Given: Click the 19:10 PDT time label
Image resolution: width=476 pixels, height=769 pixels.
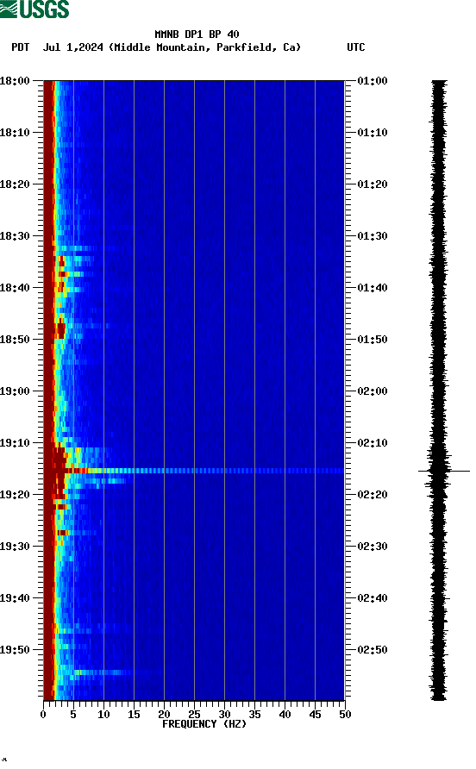Looking at the screenshot, I should coord(15,443).
